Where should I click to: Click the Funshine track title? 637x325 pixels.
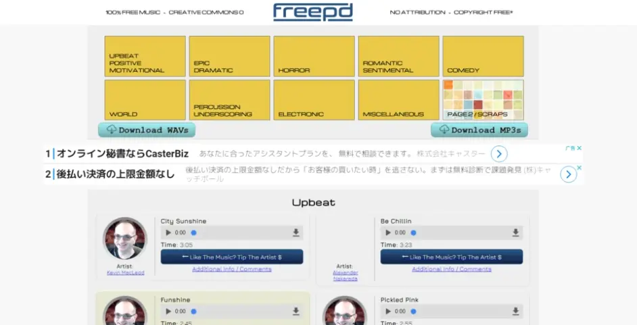click(x=175, y=300)
